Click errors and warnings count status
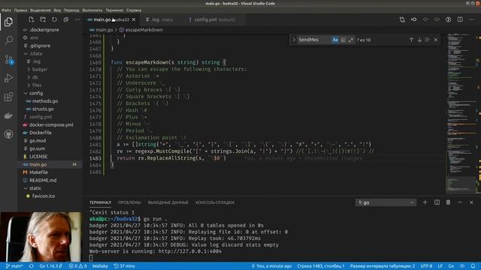The image size is (481, 270). point(78,266)
